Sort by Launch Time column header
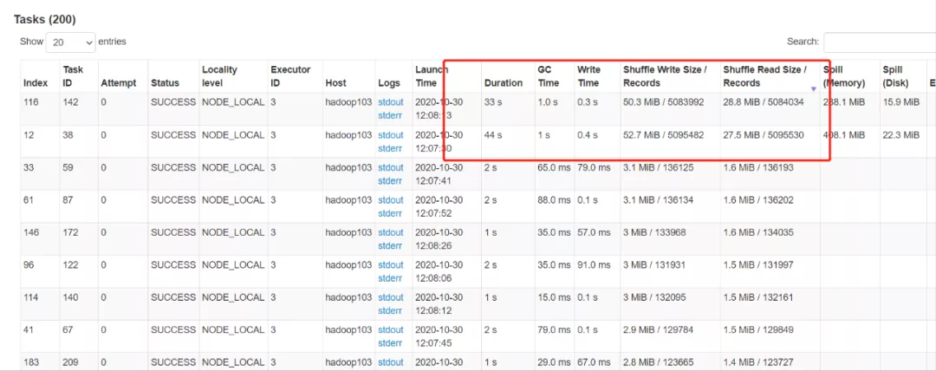This screenshot has height=371, width=936. tap(432, 76)
